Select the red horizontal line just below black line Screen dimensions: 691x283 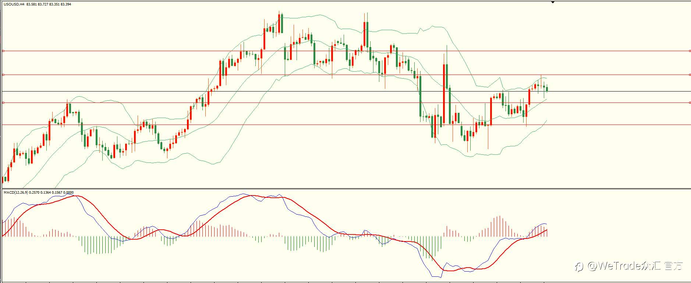click(x=346, y=103)
